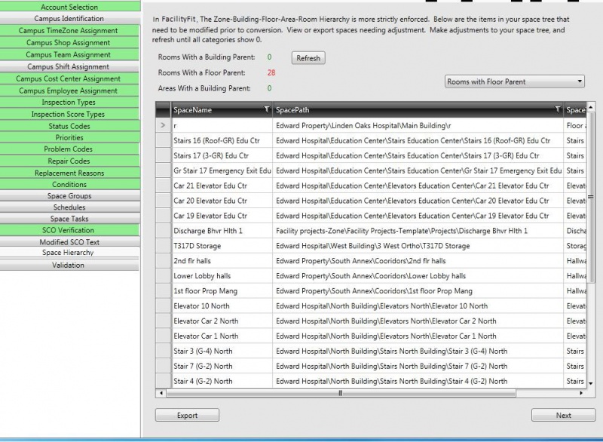Switch to the Validation step
Screen dimensions: 603x442
click(x=69, y=266)
